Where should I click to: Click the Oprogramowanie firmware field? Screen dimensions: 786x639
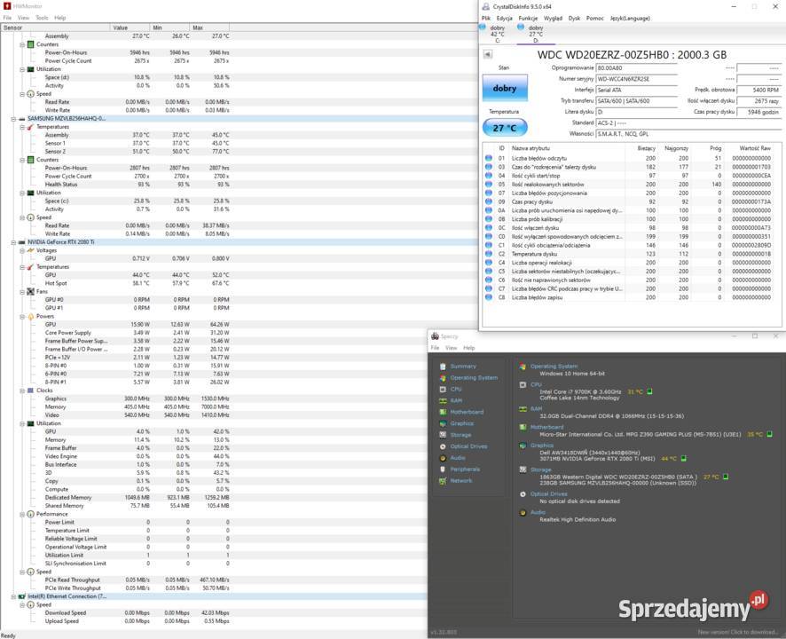click(x=637, y=68)
